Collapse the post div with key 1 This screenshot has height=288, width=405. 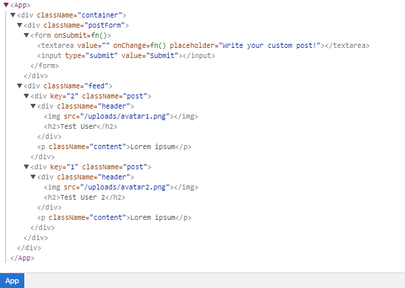26,167
